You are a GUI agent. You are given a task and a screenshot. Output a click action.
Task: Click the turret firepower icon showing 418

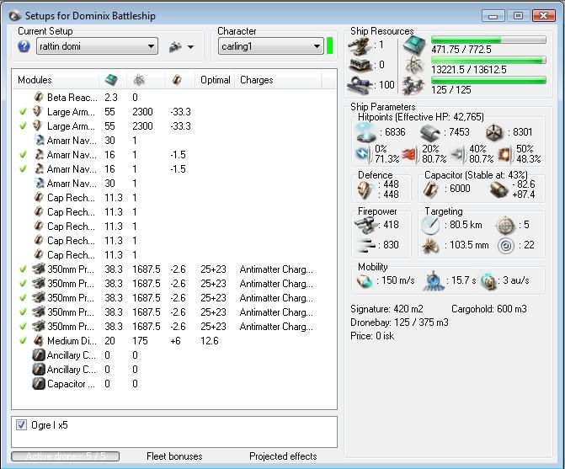365,225
